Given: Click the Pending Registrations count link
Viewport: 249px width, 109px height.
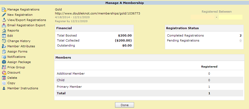Looking at the screenshot, I should (x=240, y=41).
